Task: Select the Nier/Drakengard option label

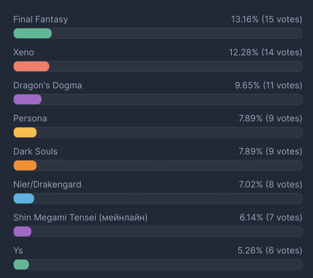Action: click(x=47, y=184)
